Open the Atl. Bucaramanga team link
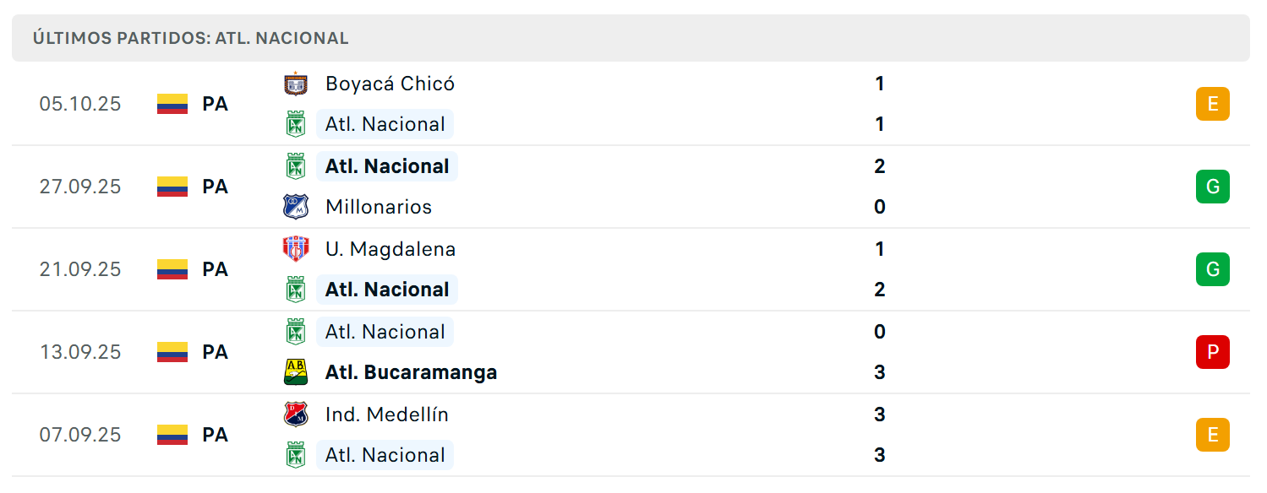1267x493 pixels. pyautogui.click(x=411, y=372)
